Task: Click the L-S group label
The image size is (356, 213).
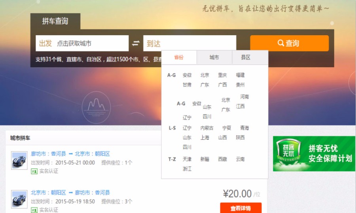Action: click(x=172, y=128)
